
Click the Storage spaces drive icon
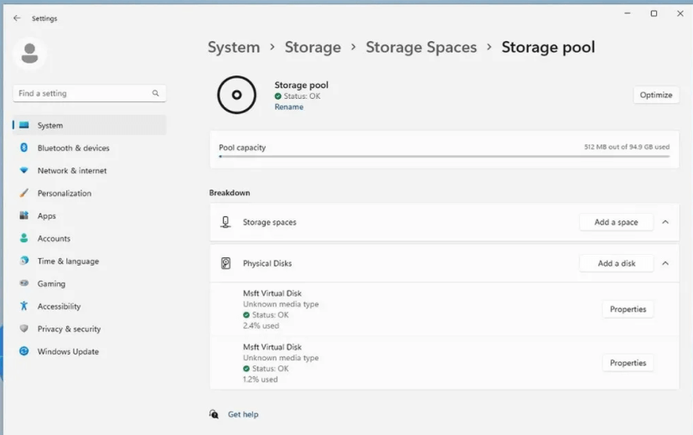click(225, 222)
